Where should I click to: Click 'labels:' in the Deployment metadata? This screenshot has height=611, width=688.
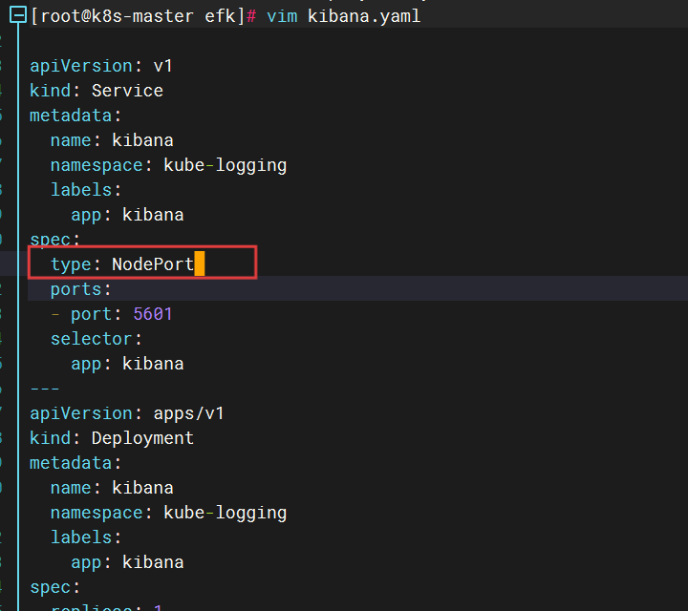[86, 537]
